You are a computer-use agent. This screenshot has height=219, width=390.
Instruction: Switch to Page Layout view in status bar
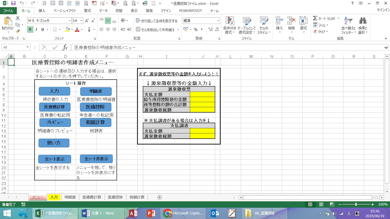321,204
